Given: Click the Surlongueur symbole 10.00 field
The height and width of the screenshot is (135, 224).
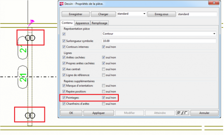Looking at the screenshot, I should [x=159, y=41].
